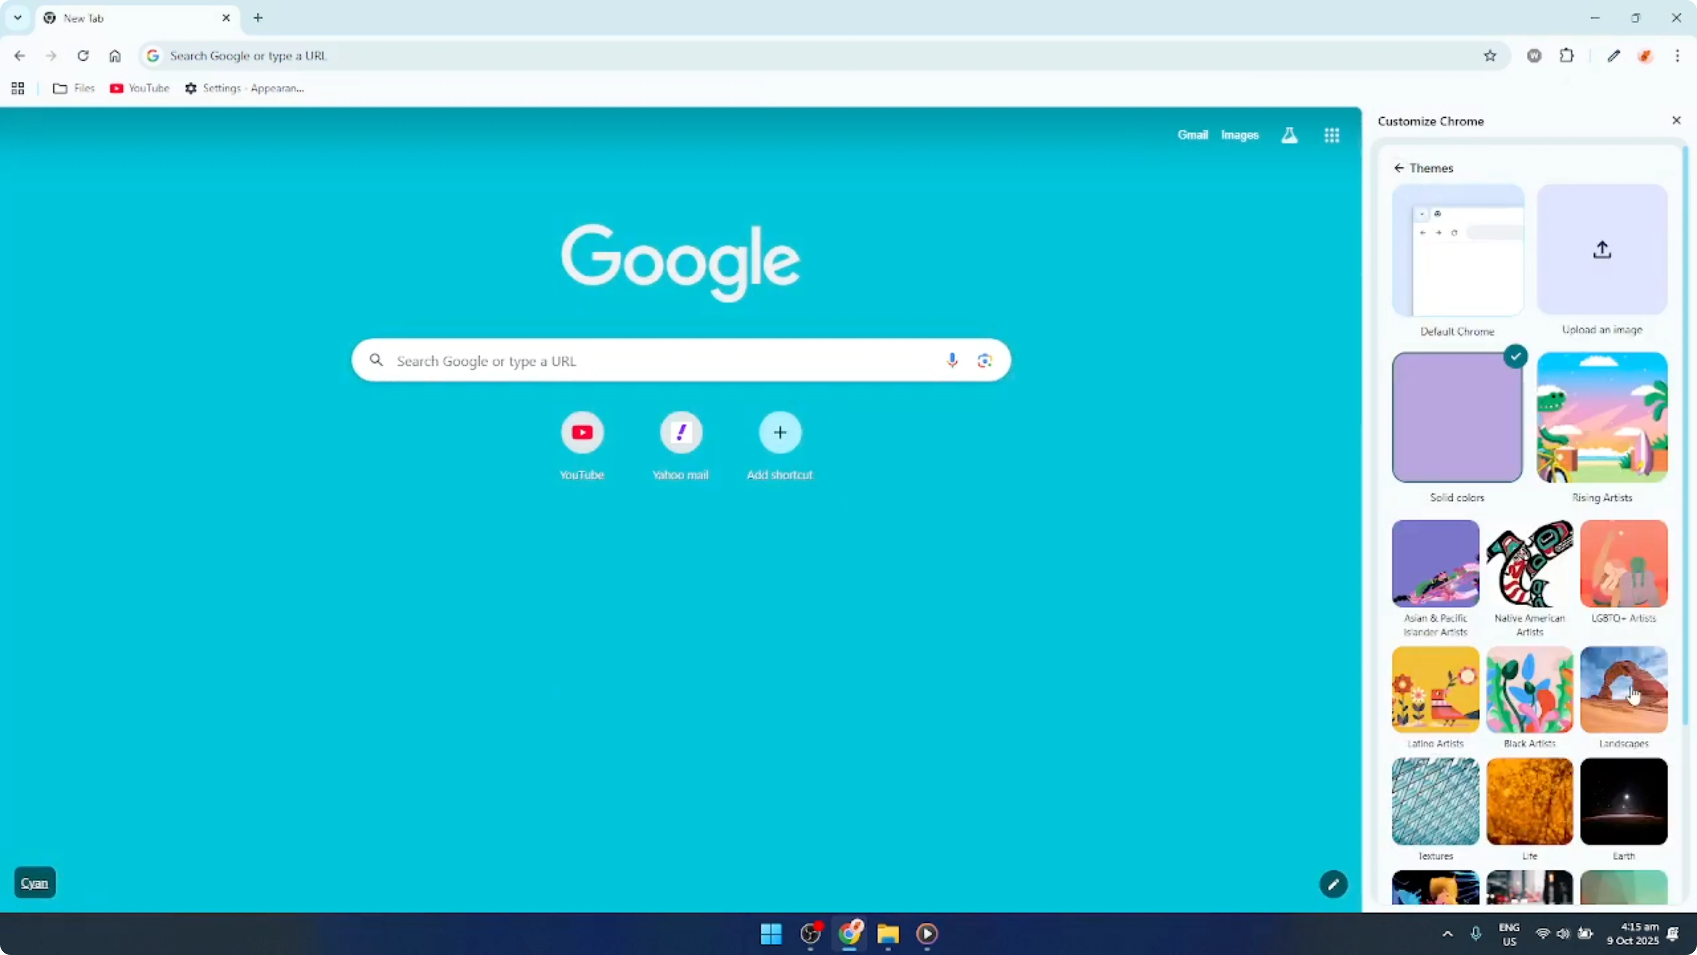The image size is (1697, 955).
Task: Open the tab search dropdown arrow
Action: [17, 18]
